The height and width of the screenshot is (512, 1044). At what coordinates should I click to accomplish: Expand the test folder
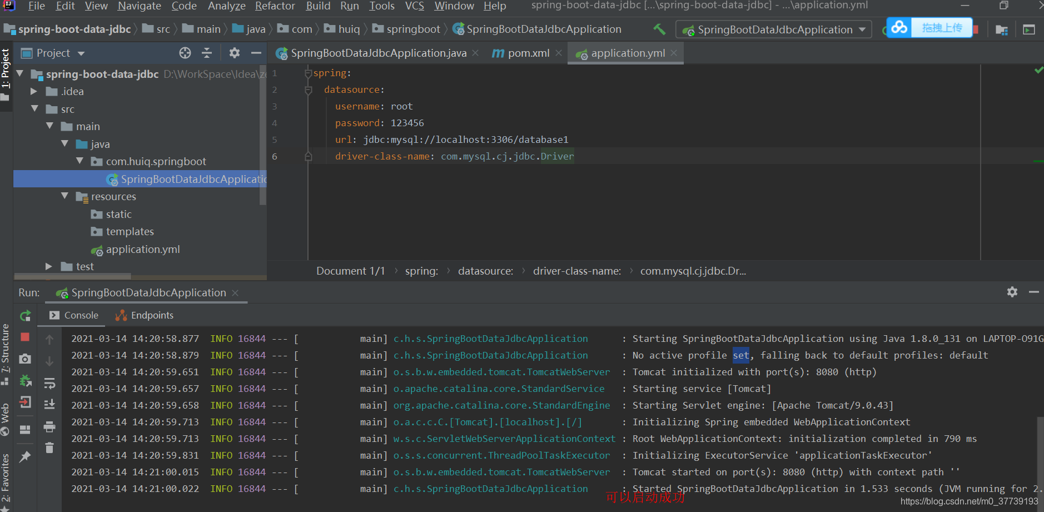click(49, 266)
